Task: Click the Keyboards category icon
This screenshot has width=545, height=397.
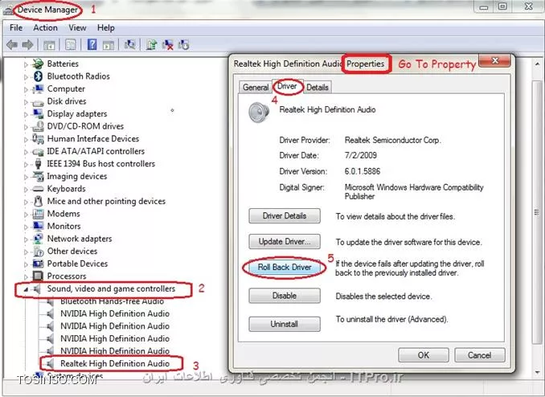Action: coord(38,189)
